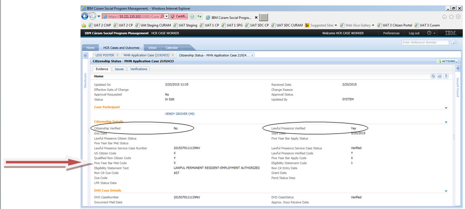Click the reference number search magnifier

pyautogui.click(x=454, y=43)
